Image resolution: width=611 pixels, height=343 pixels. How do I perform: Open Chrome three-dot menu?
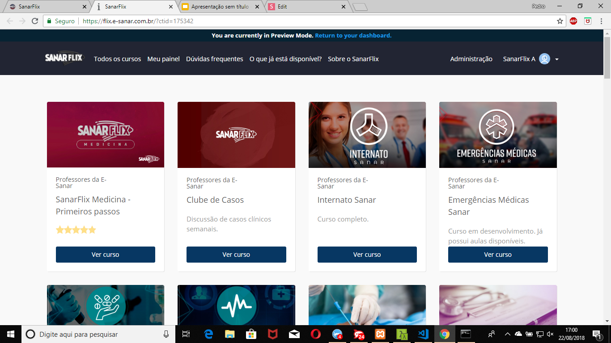[x=602, y=21]
